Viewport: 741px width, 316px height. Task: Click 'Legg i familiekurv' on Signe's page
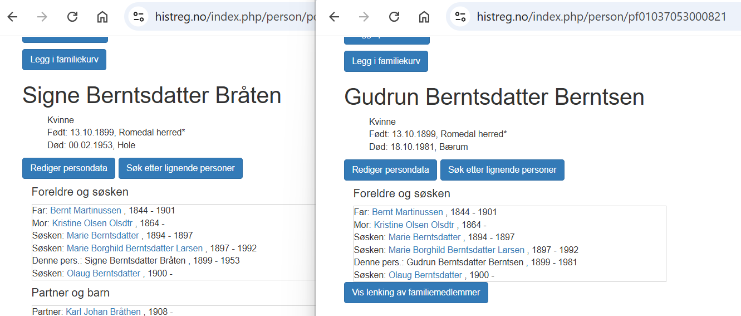(64, 60)
